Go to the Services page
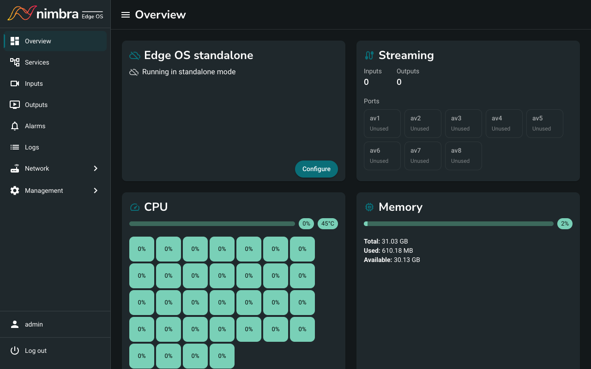Screen dimensions: 591x369 [55, 62]
